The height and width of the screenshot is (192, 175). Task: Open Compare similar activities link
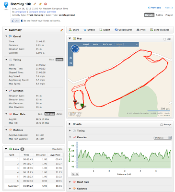coord(42,12)
